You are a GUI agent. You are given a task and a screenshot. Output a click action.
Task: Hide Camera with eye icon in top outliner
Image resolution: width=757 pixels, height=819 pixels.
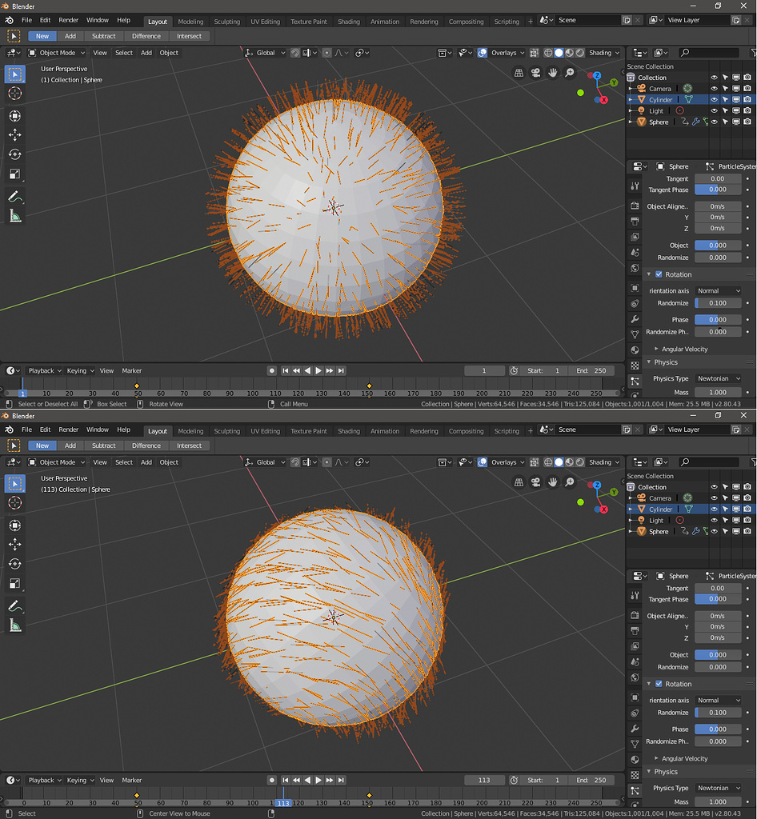[714, 88]
